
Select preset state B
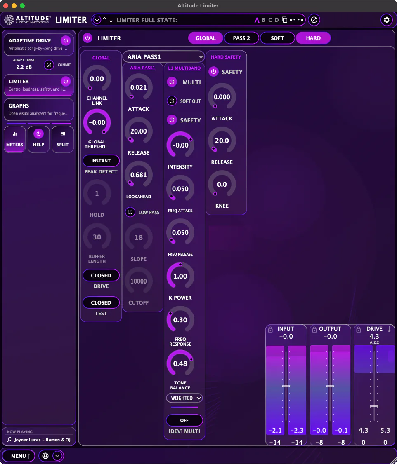click(x=263, y=20)
